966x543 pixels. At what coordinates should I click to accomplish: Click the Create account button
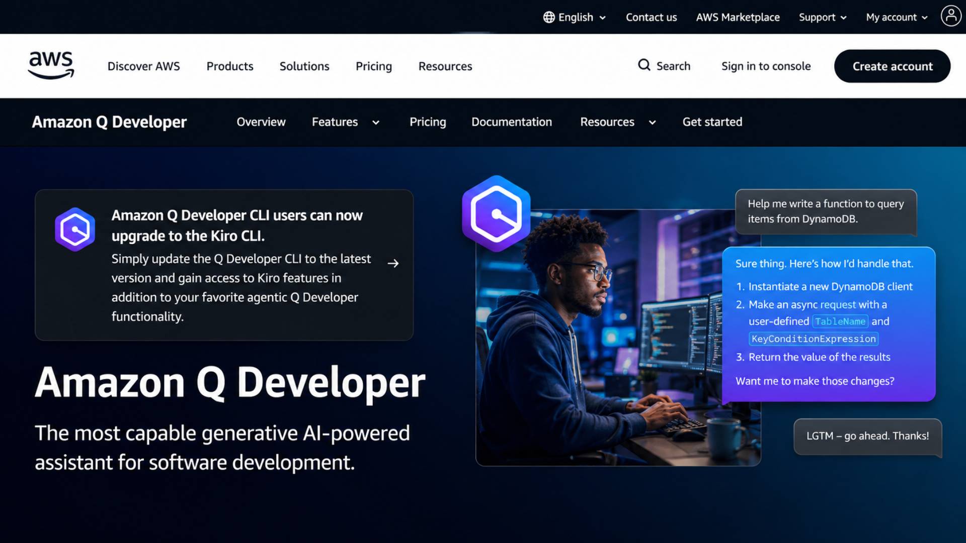892,66
